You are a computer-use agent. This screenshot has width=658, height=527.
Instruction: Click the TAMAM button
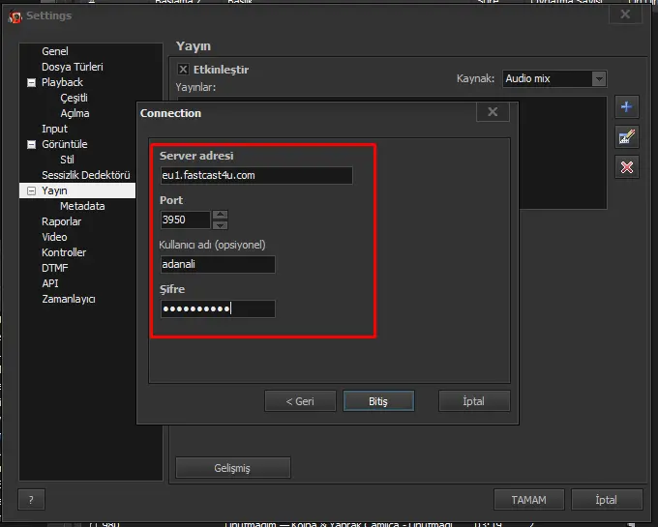click(x=529, y=500)
